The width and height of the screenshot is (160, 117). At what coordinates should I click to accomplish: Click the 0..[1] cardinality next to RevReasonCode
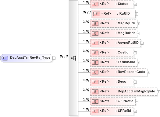coord(86,71)
